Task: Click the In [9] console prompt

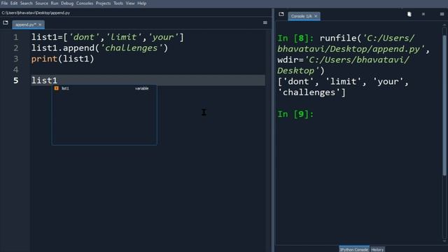Action: coord(295,114)
